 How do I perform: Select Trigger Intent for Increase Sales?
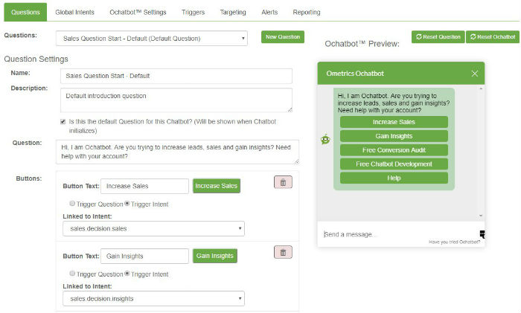[x=127, y=203]
